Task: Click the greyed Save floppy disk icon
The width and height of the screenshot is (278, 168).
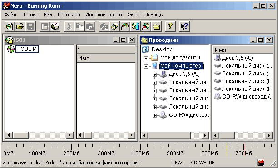Action: coord(30,26)
